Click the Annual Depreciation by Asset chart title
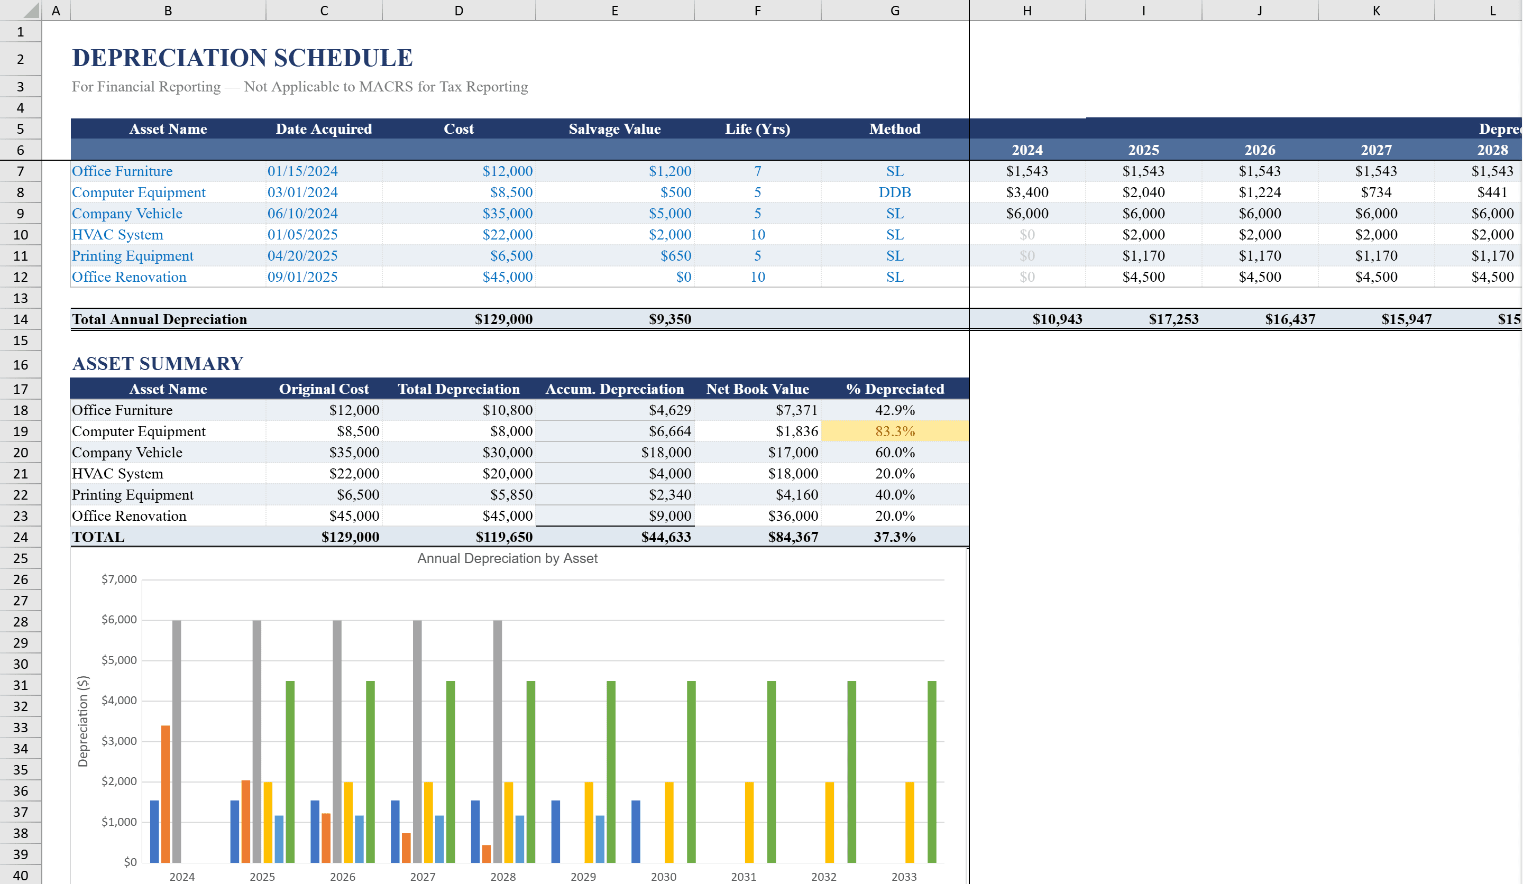1523x884 pixels. click(x=507, y=558)
